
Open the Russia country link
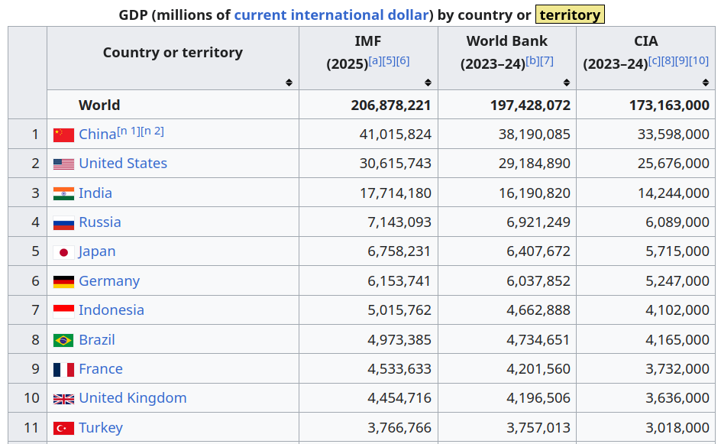[100, 222]
